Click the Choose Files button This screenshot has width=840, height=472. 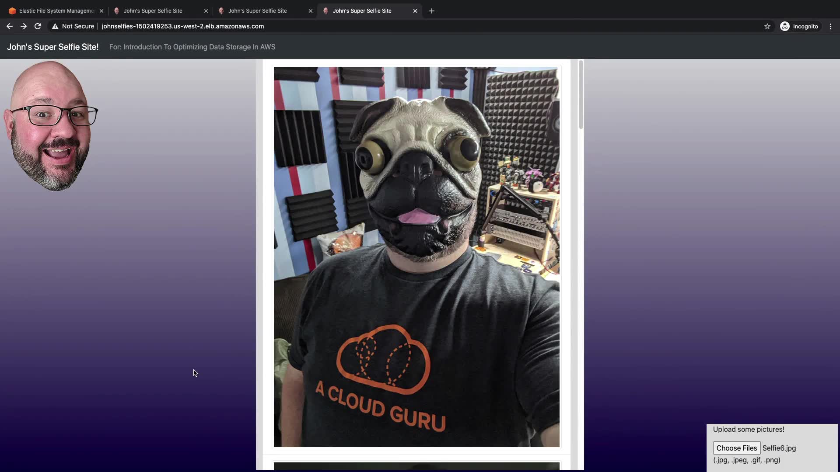736,448
